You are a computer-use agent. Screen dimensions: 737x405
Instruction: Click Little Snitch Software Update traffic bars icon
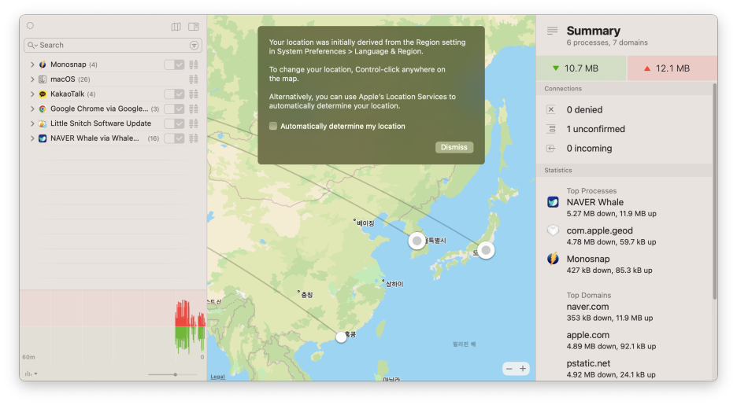(x=193, y=123)
